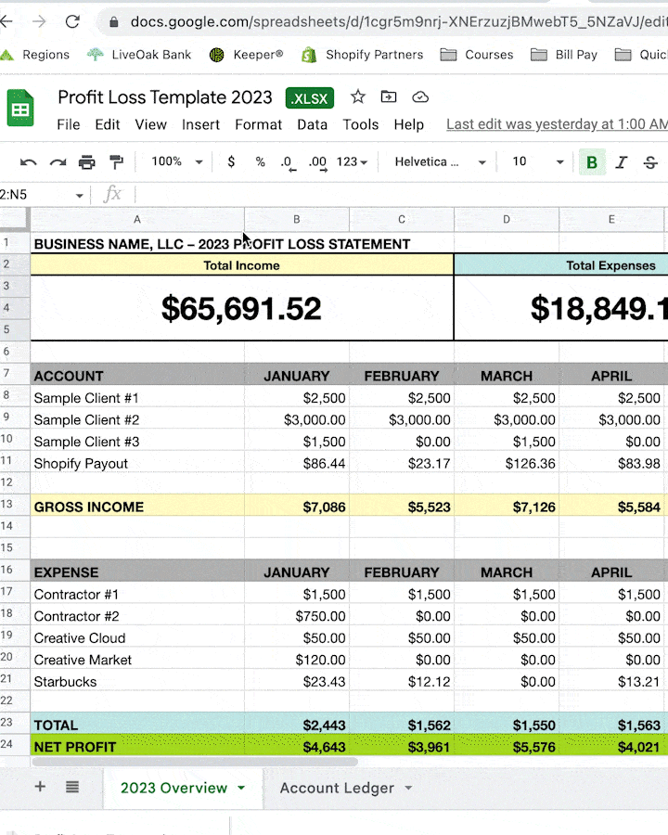Image resolution: width=668 pixels, height=835 pixels.
Task: Open the Account Ledger tab menu arrow
Action: 408,787
